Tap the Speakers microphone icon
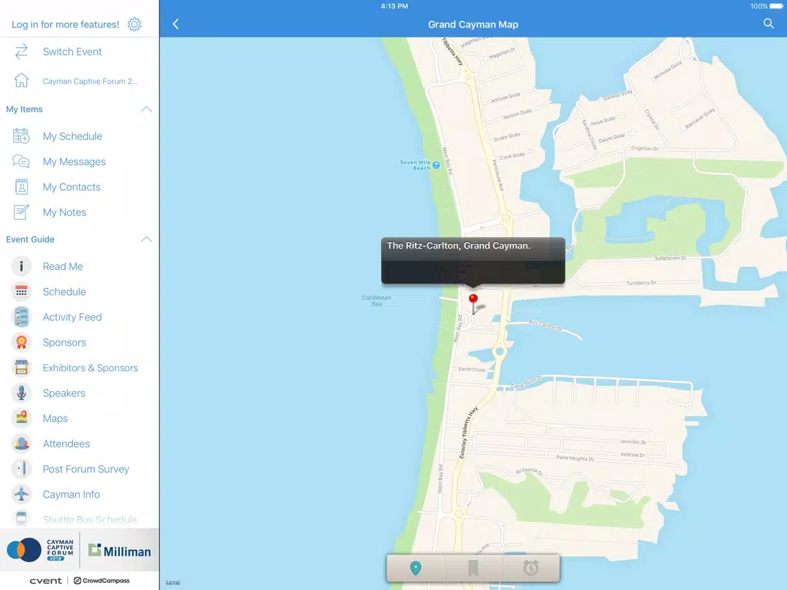The width and height of the screenshot is (787, 590). coord(21,393)
